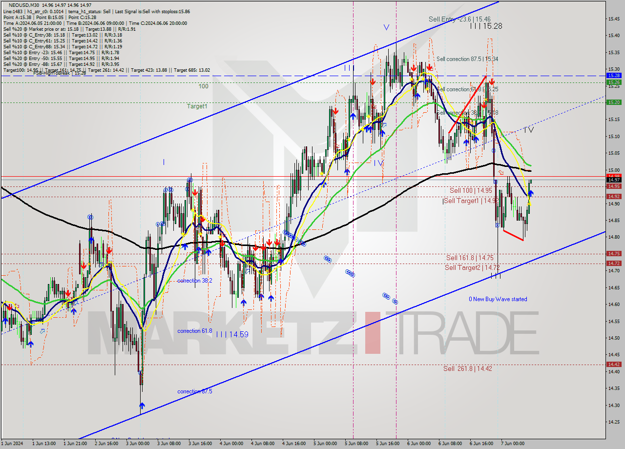This screenshot has width=625, height=449.
Task: Select the black 14.97 current price tag
Action: coord(613,180)
